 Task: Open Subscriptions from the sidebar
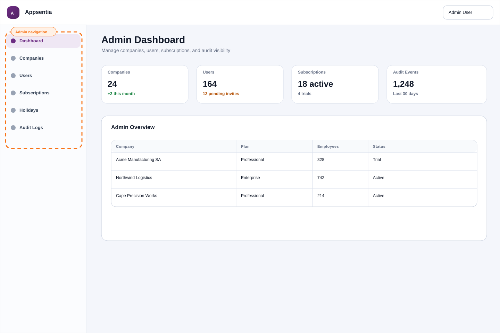[44, 93]
